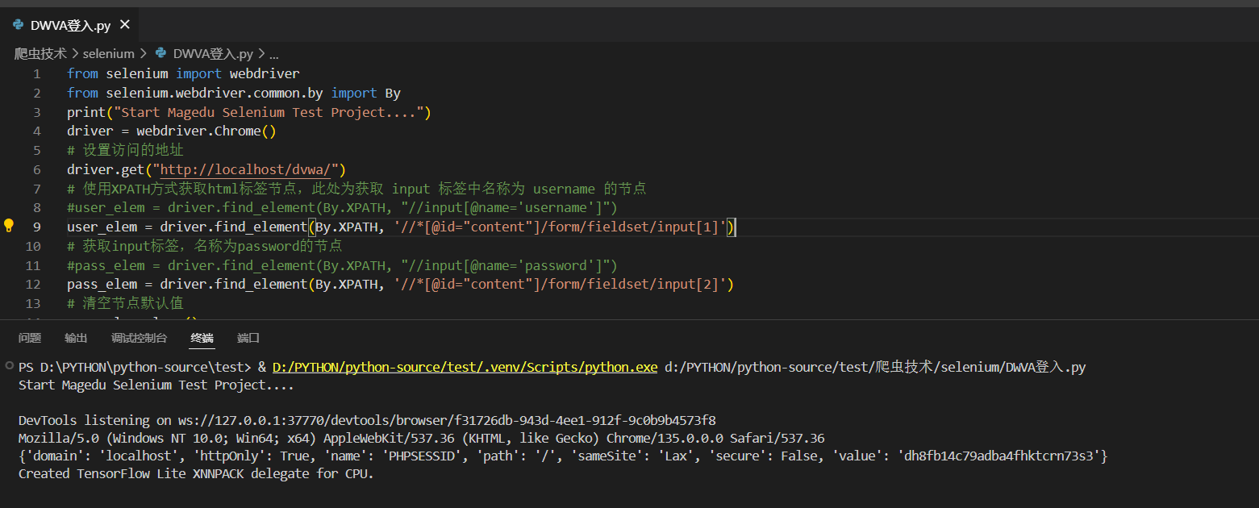Open the DWVA登入.py breadcrumb item
Screen dimensions: 1259x508
213,54
